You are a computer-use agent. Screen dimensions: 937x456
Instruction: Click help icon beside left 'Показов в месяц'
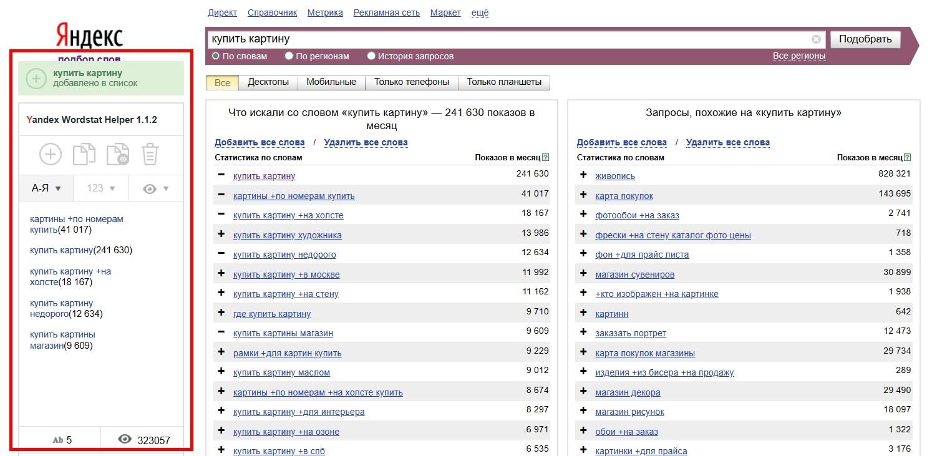tap(546, 158)
